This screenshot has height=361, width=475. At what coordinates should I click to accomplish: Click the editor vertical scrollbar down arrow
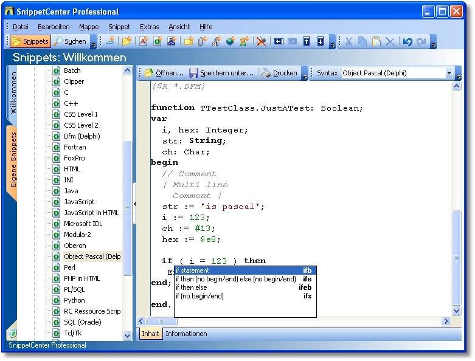tap(457, 311)
